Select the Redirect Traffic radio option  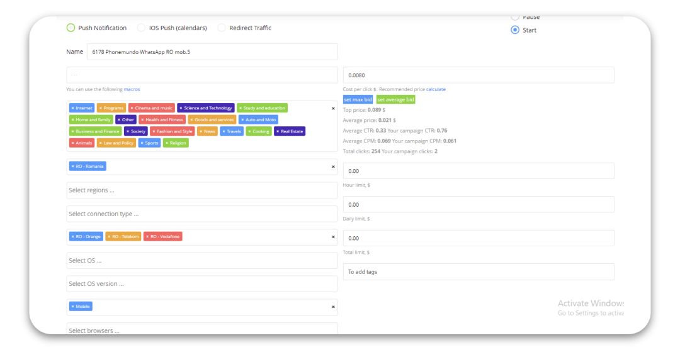[x=222, y=28]
